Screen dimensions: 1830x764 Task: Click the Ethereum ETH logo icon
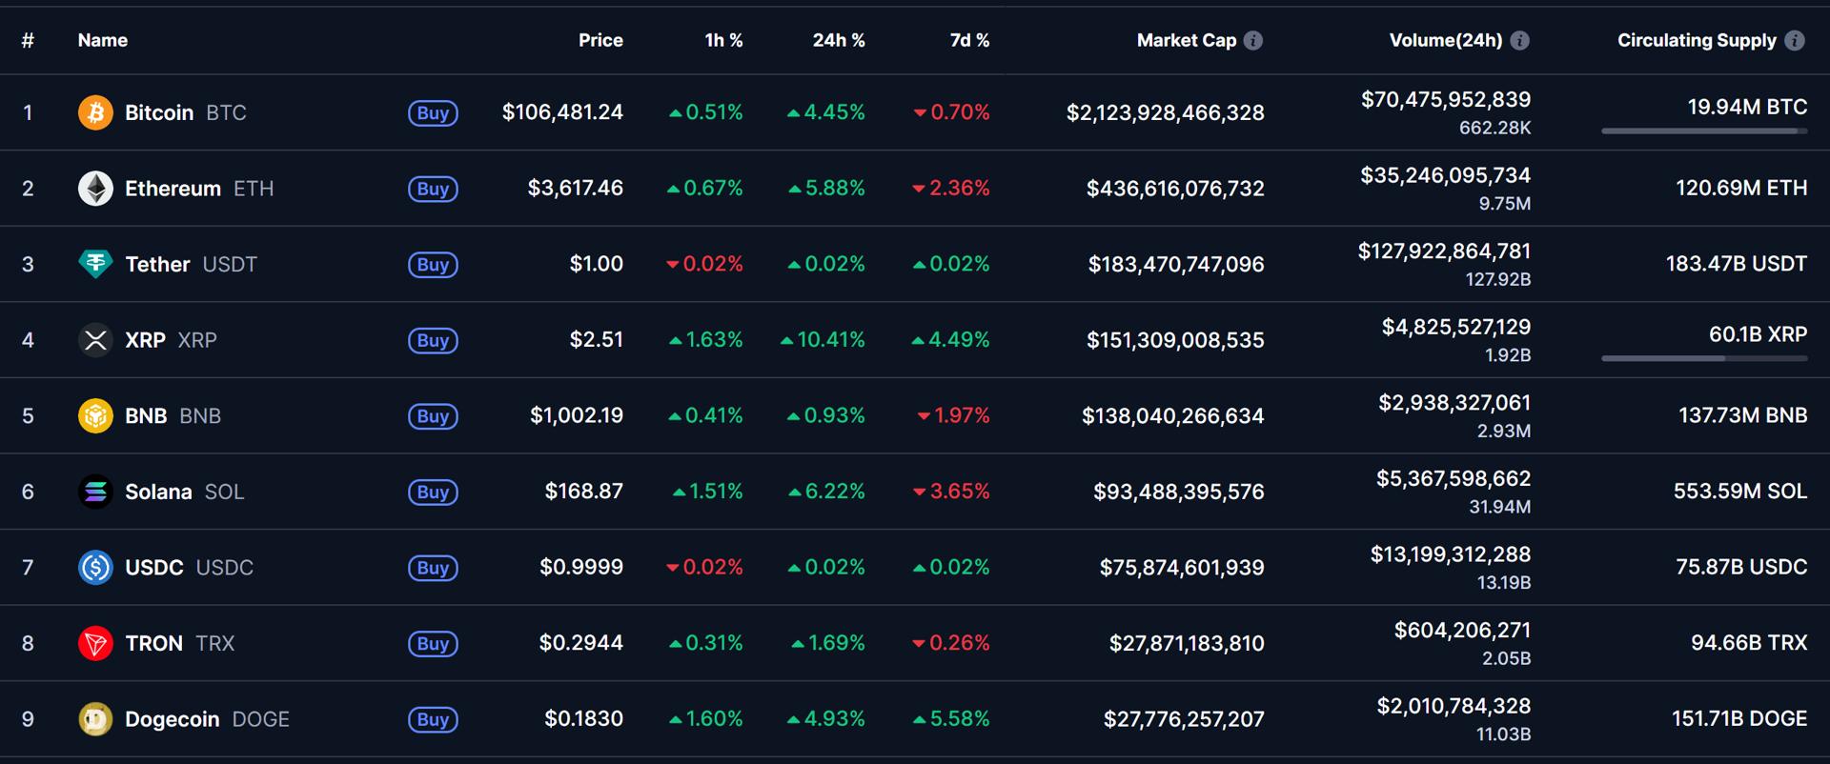tap(94, 188)
